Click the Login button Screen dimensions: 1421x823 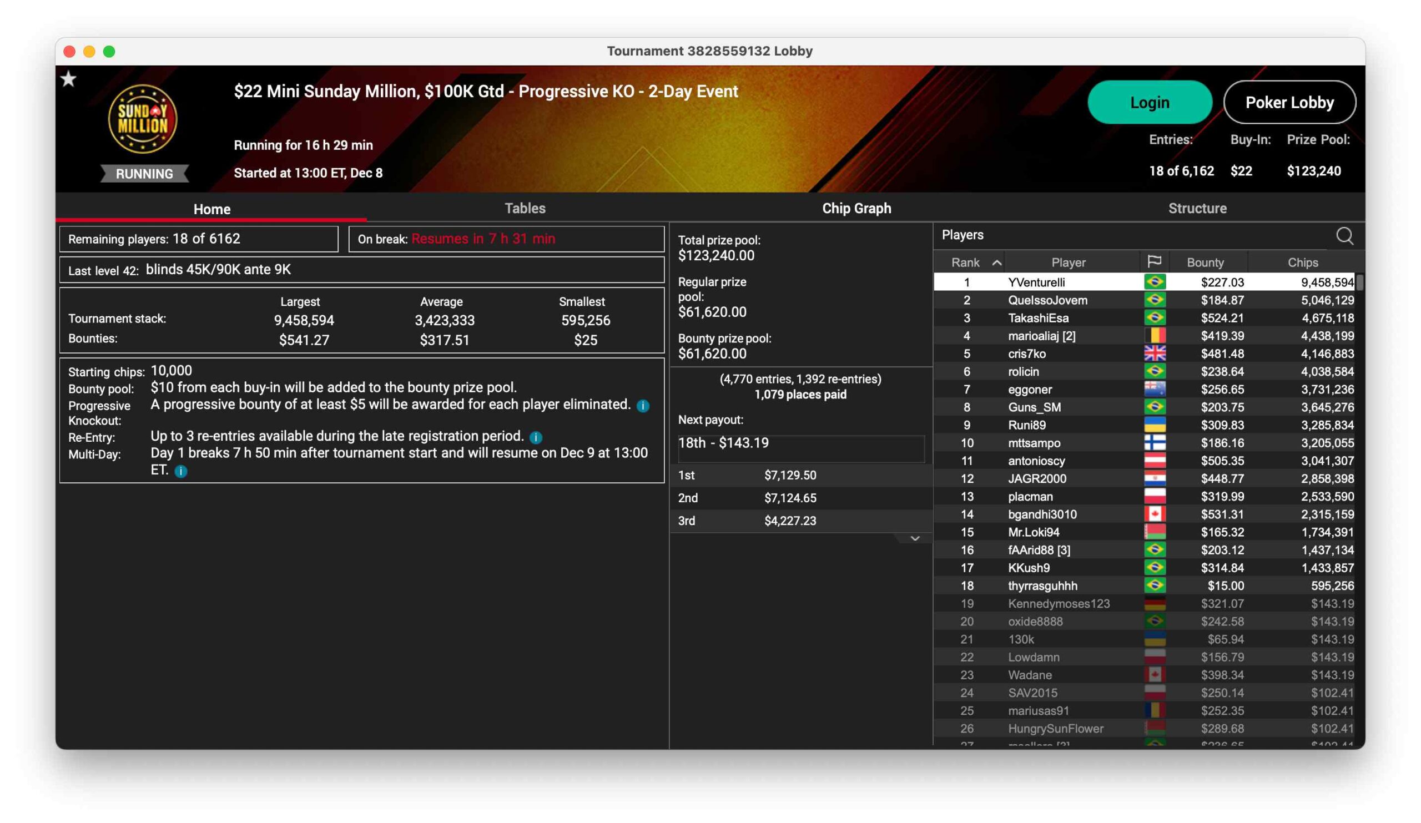1149,102
